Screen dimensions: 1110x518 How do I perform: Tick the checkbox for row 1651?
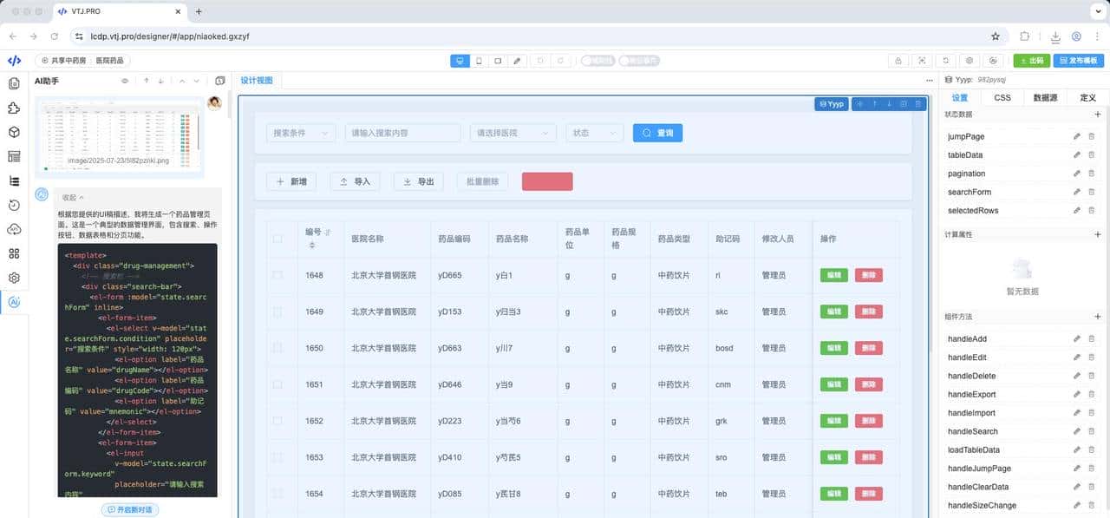click(277, 384)
